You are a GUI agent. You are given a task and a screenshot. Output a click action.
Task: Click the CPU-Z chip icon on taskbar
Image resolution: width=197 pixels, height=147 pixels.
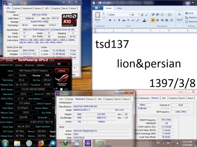click(x=88, y=143)
